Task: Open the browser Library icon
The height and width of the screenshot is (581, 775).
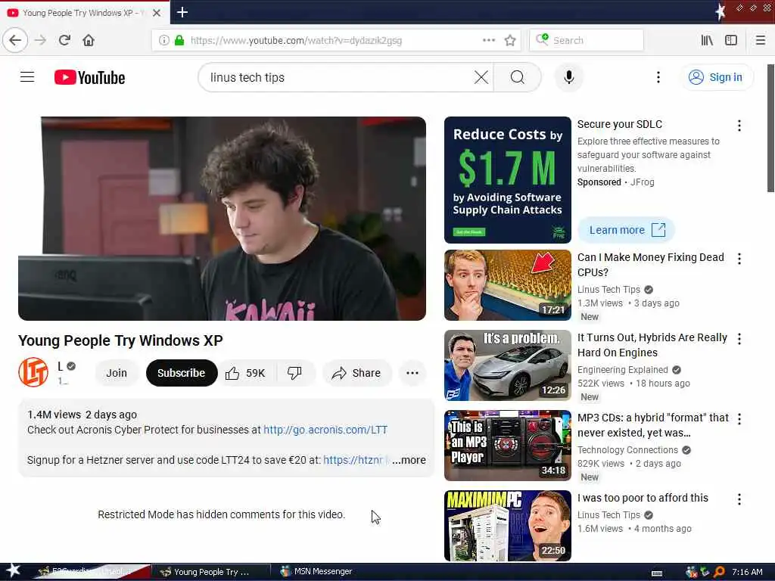Action: (x=707, y=40)
